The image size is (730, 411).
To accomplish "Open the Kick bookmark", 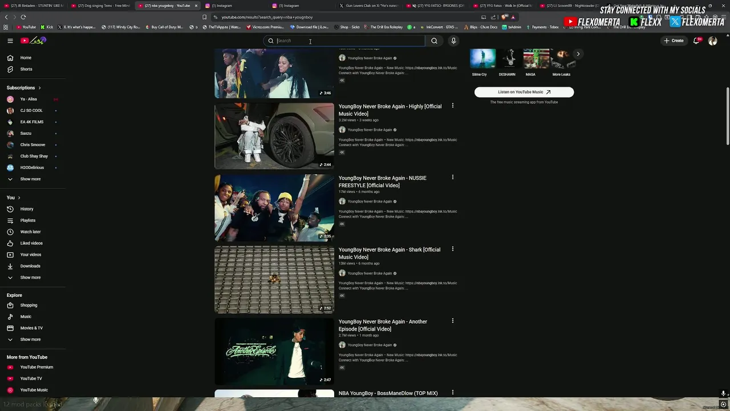I will (47, 27).
